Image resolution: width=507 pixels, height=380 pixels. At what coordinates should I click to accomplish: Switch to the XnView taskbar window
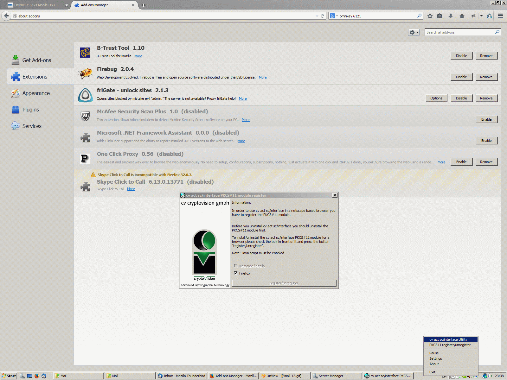[285, 376]
